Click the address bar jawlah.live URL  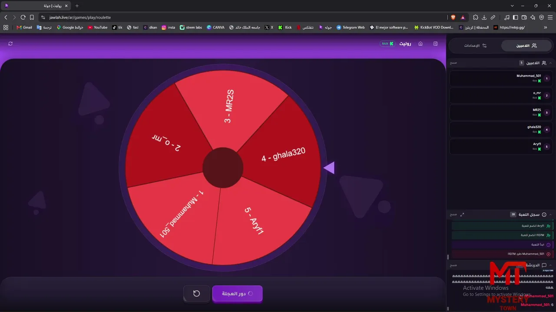[x=80, y=17]
